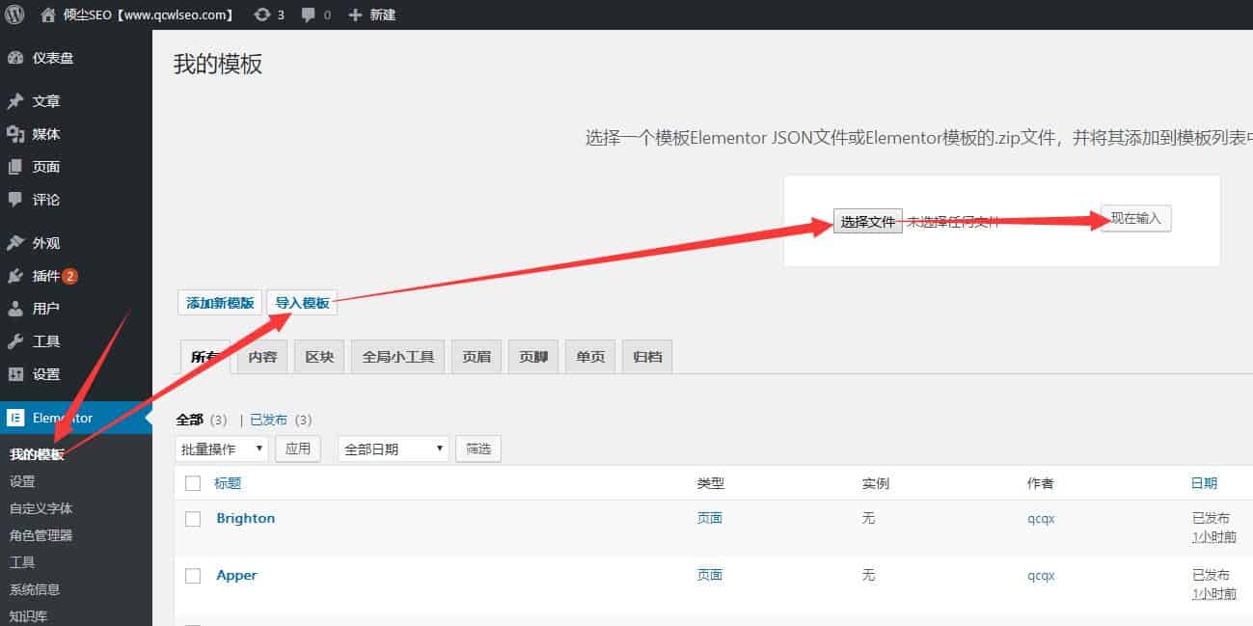Switch to the 页眉 tab

click(x=477, y=357)
